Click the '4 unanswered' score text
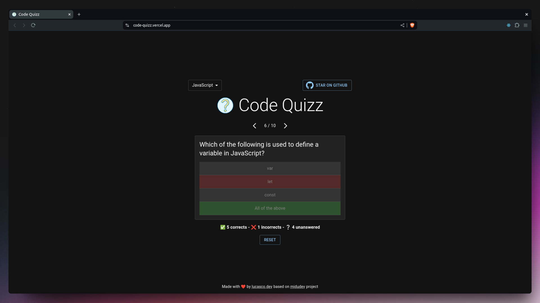The width and height of the screenshot is (540, 303). click(306, 227)
